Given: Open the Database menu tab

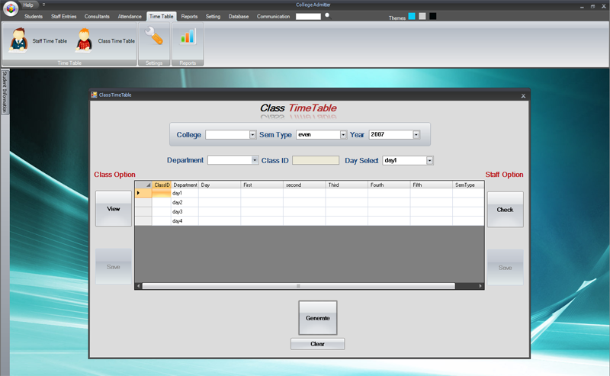Looking at the screenshot, I should [239, 16].
